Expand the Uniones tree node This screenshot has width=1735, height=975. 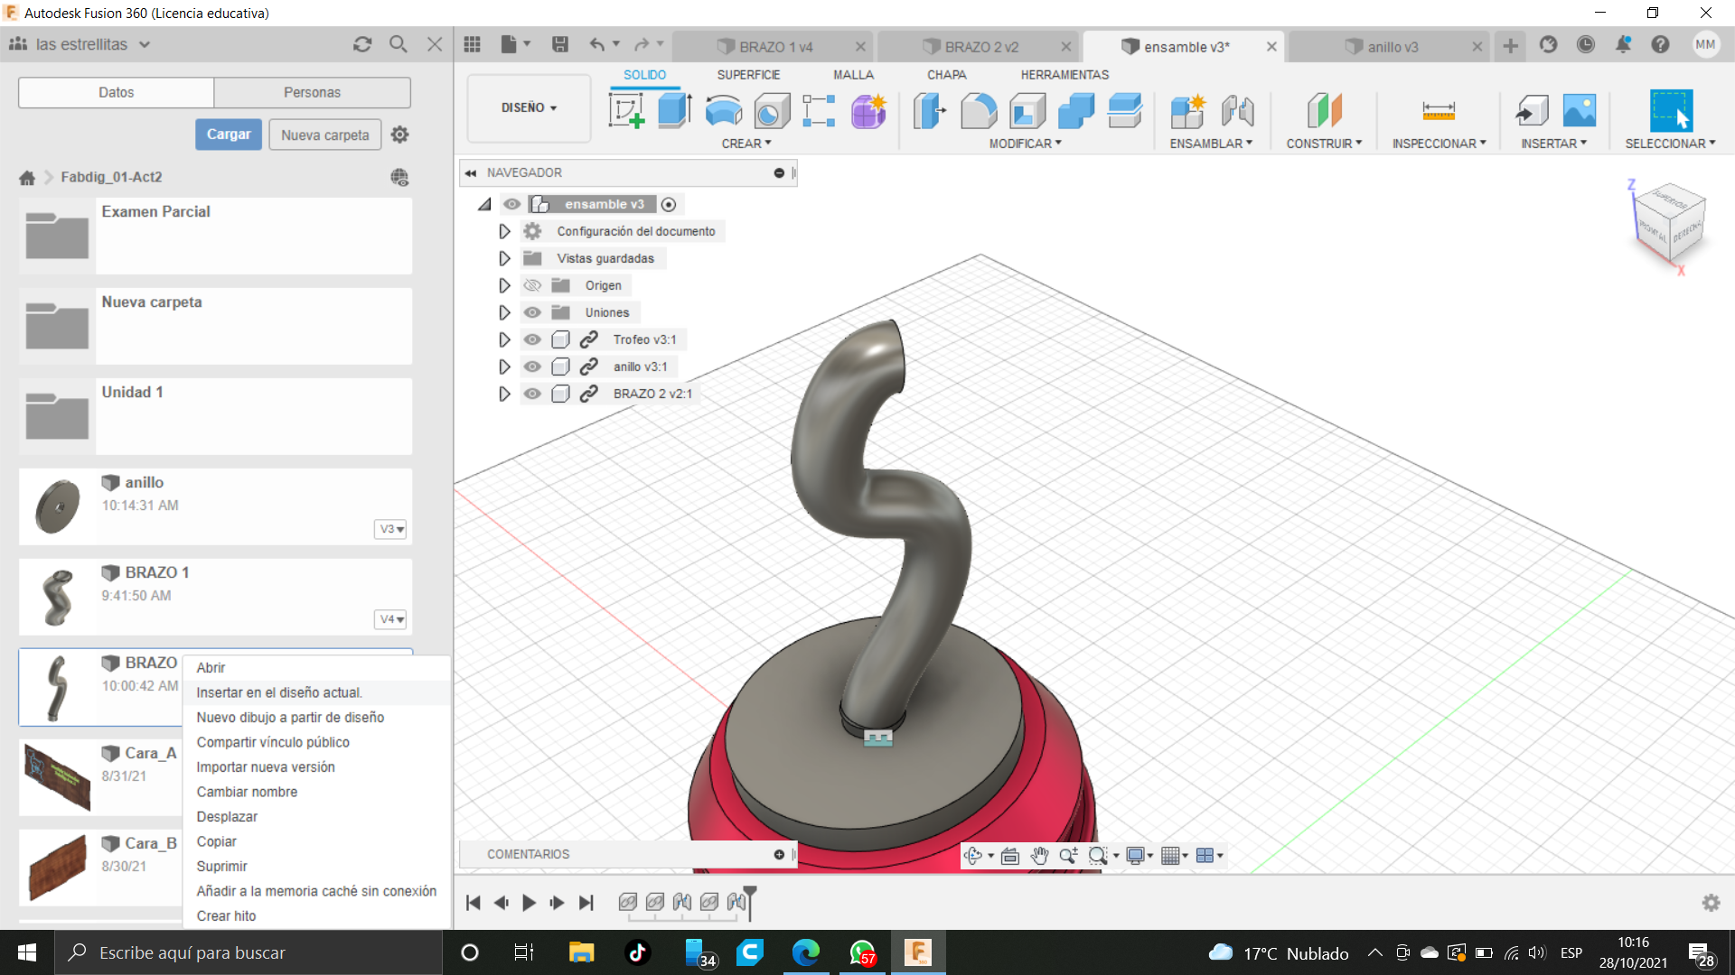[x=504, y=312]
